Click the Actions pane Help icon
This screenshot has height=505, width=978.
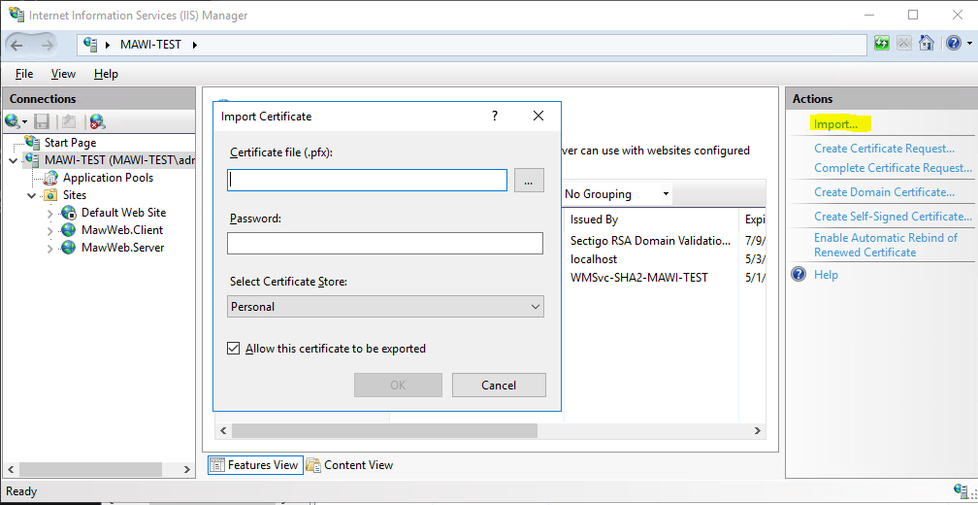pos(799,275)
